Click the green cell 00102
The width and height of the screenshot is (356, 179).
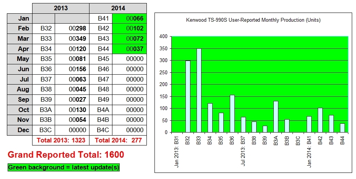129,29
